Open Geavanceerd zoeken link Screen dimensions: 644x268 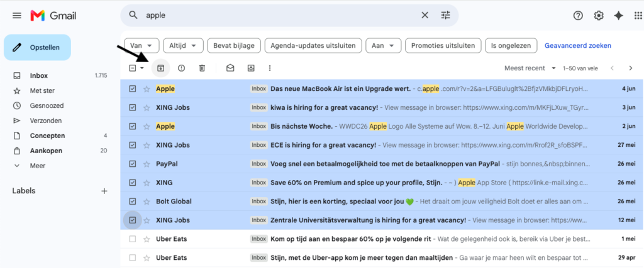(x=578, y=45)
